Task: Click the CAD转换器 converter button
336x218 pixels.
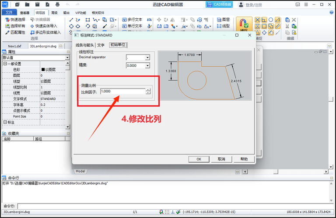Action: click(219, 4)
